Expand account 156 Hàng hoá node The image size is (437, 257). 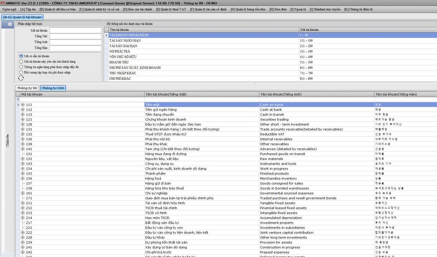click(23, 178)
